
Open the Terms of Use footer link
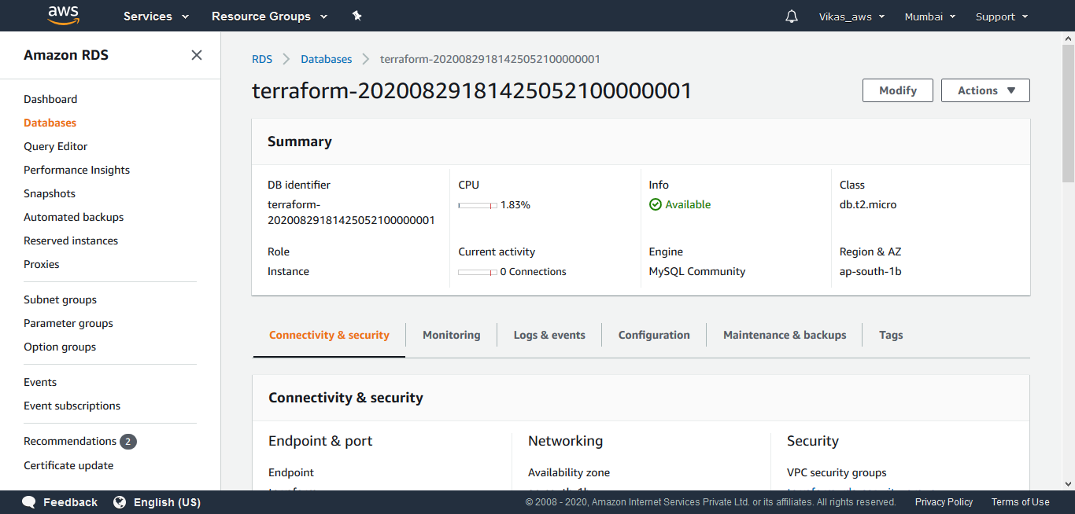coord(1020,501)
